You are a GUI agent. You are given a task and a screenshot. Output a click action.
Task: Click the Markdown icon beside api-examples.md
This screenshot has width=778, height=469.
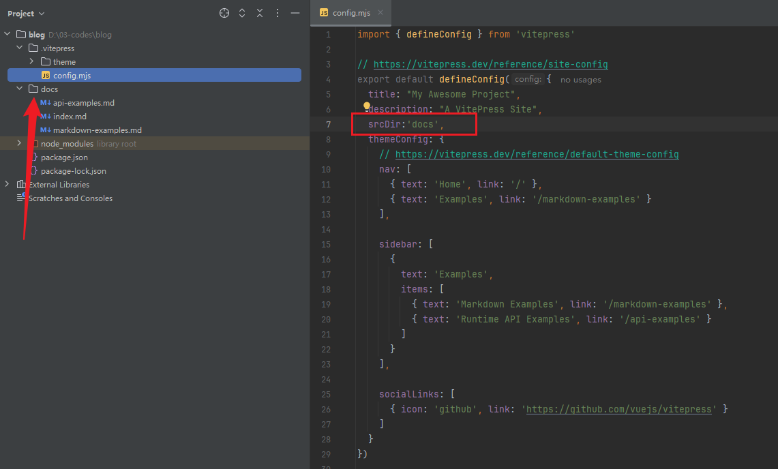click(x=45, y=102)
